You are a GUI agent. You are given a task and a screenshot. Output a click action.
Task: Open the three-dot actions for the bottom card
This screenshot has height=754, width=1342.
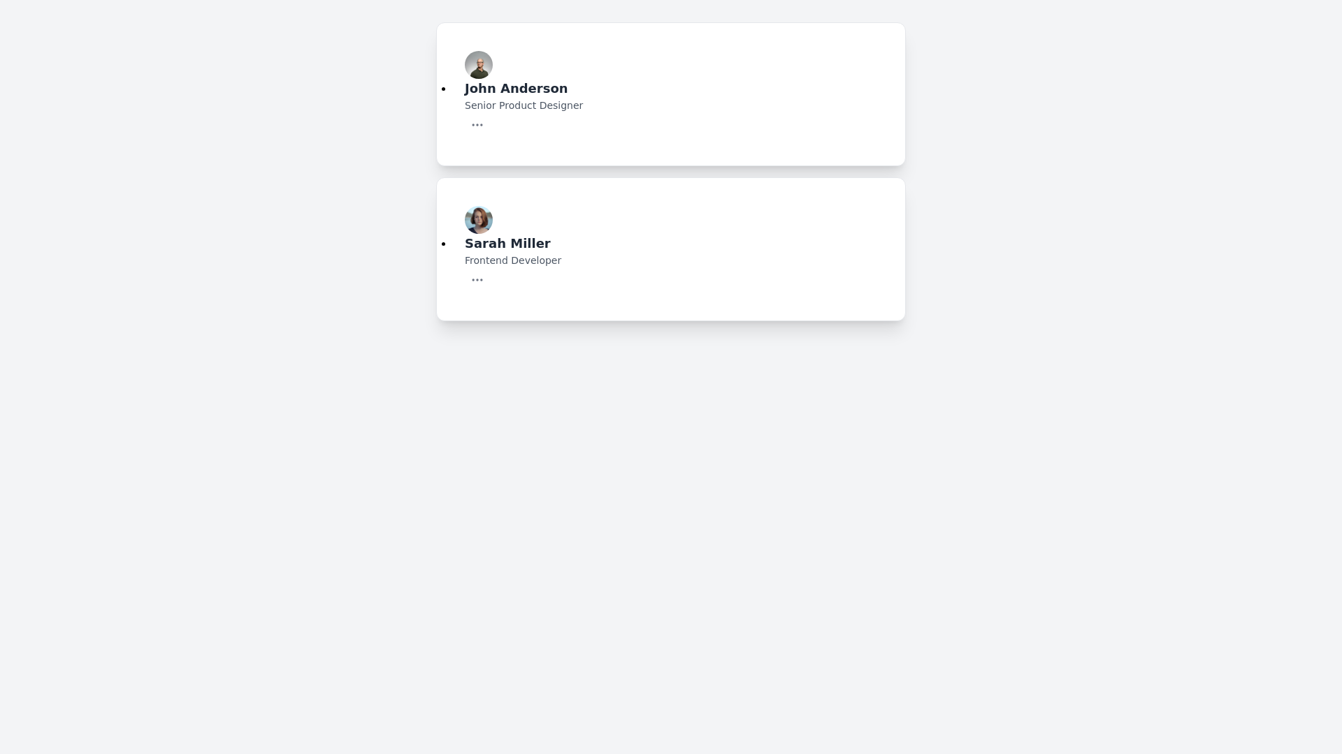[477, 279]
